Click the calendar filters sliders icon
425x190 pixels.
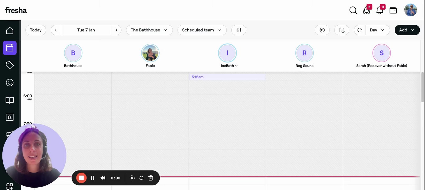[239, 30]
